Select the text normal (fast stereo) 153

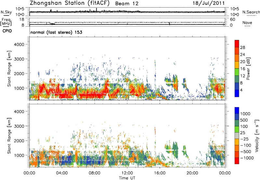[56, 32]
